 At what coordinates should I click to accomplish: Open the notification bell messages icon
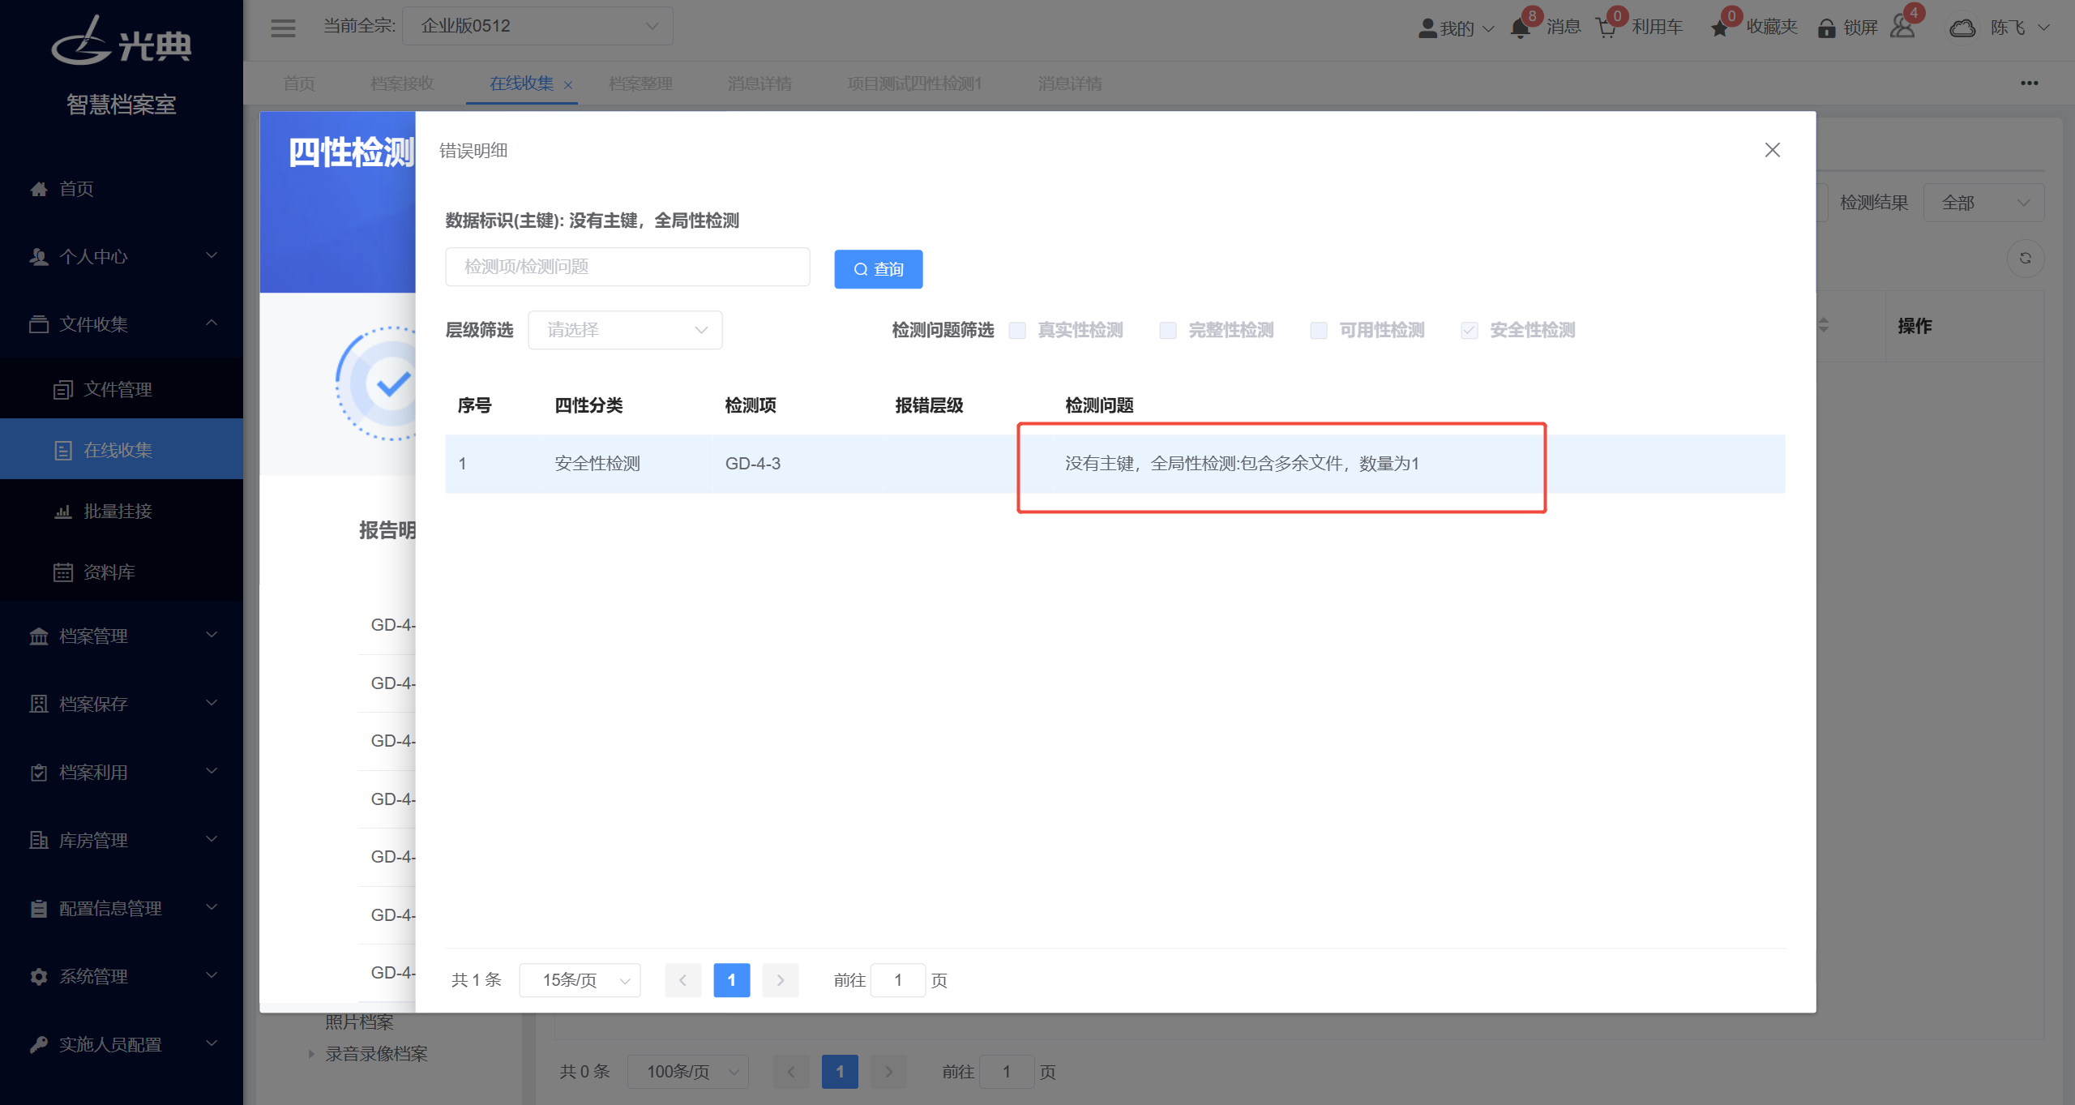tap(1520, 28)
